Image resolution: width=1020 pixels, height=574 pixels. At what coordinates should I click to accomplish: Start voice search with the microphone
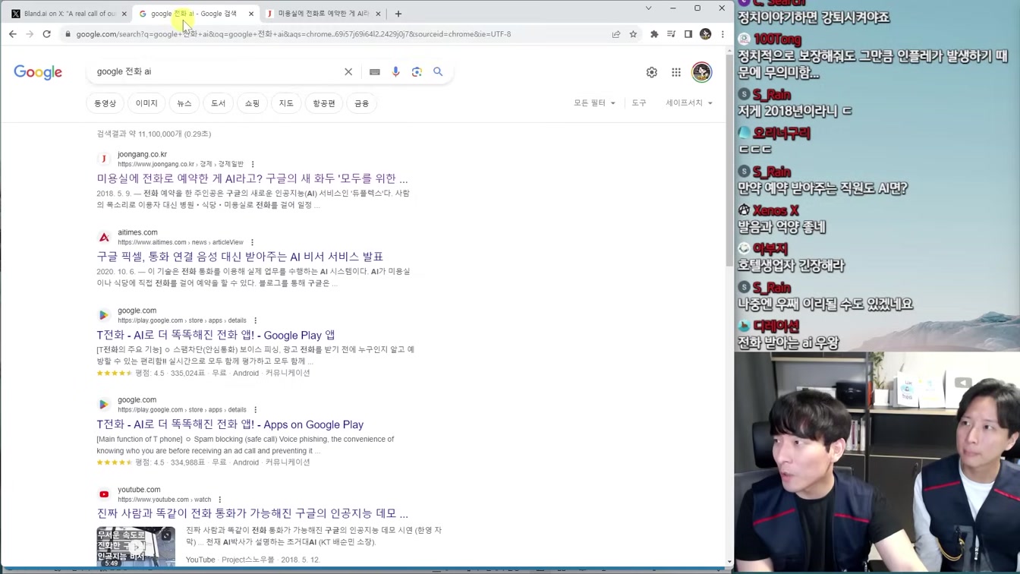tap(395, 71)
